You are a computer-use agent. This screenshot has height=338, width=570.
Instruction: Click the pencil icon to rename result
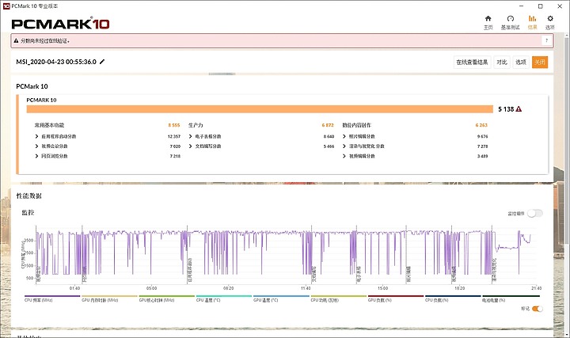[x=102, y=62]
